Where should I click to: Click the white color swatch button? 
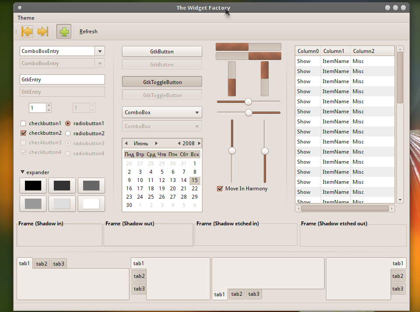pos(91,204)
